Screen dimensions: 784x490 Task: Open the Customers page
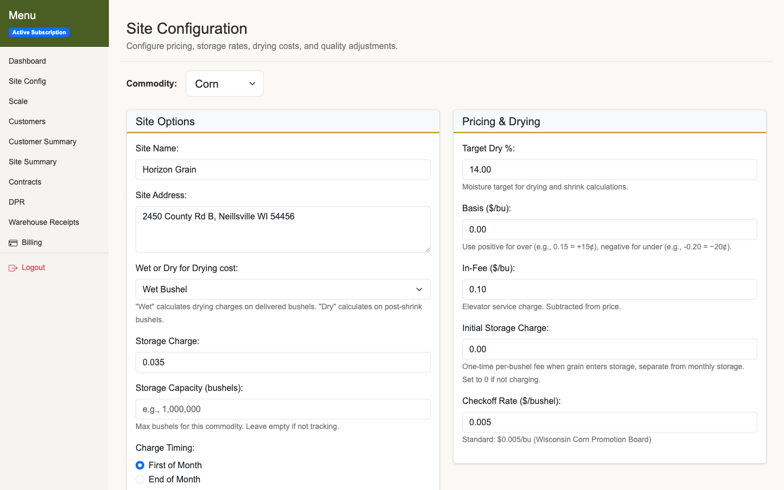[27, 121]
